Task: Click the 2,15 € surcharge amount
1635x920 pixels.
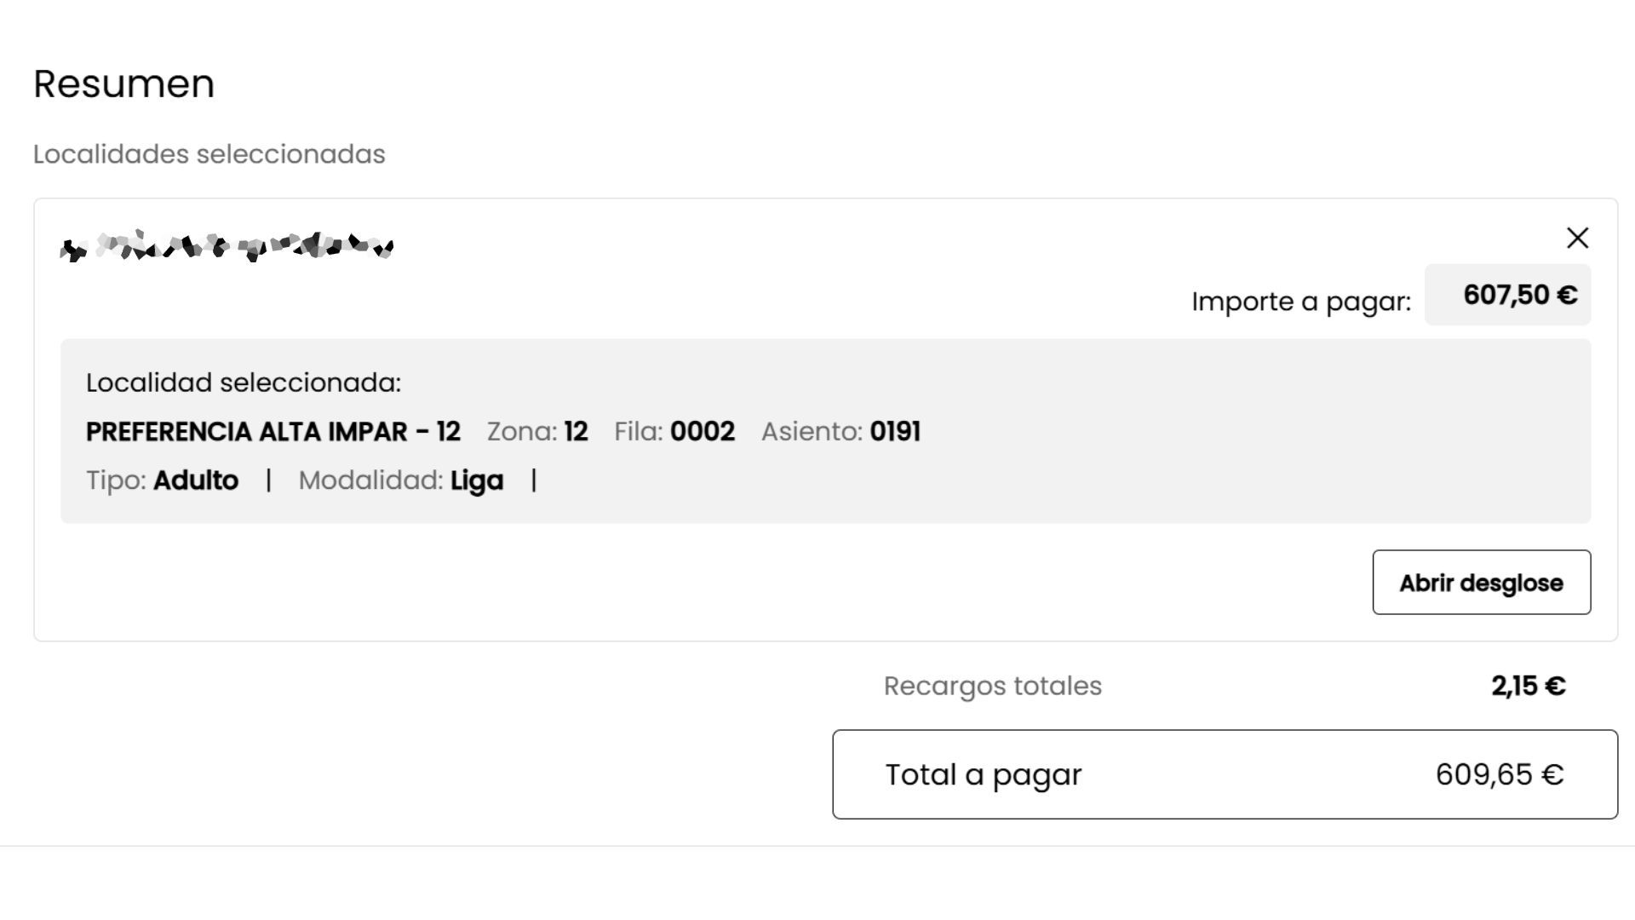Action: [x=1528, y=686]
